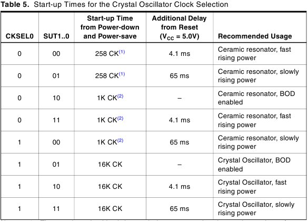Image resolution: width=308 pixels, height=221 pixels.
Task: Click Crystal Oscillator, fast rising power text
Action: [x=252, y=187]
